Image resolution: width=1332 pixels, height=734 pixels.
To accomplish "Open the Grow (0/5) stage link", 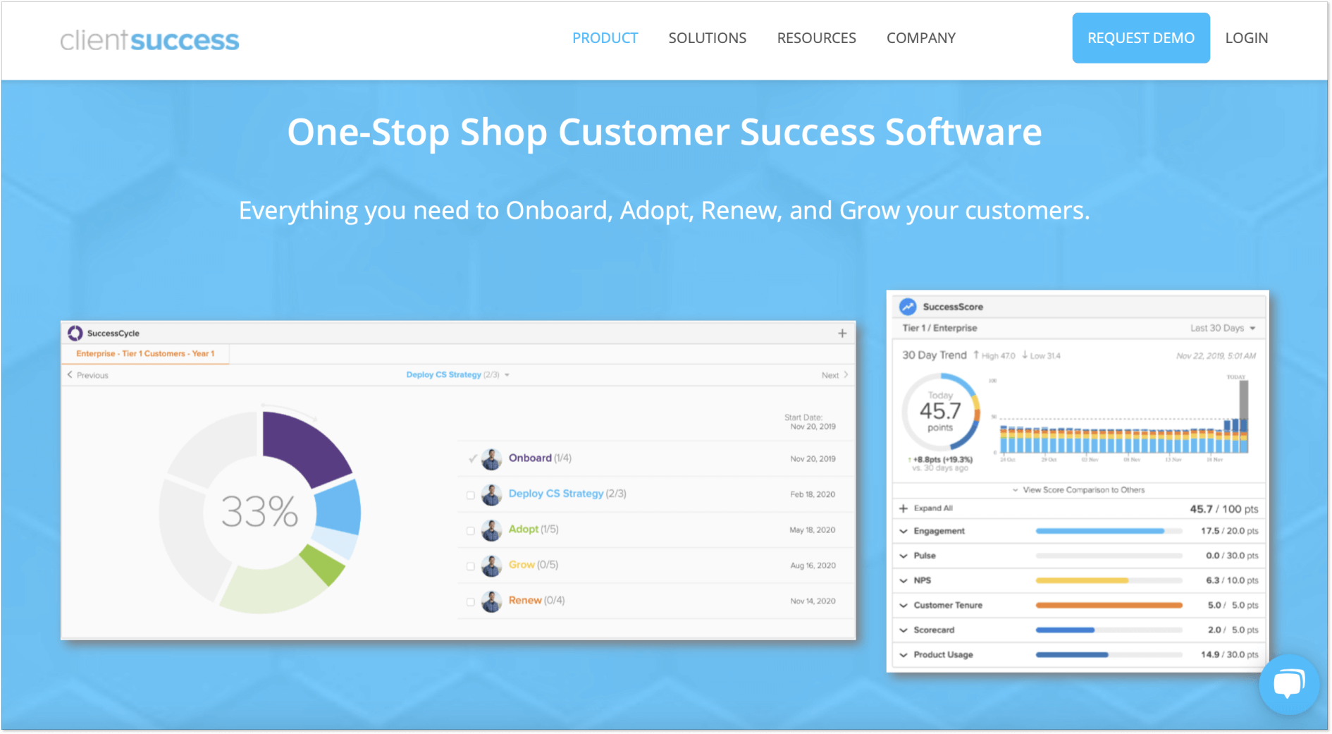I will click(534, 565).
